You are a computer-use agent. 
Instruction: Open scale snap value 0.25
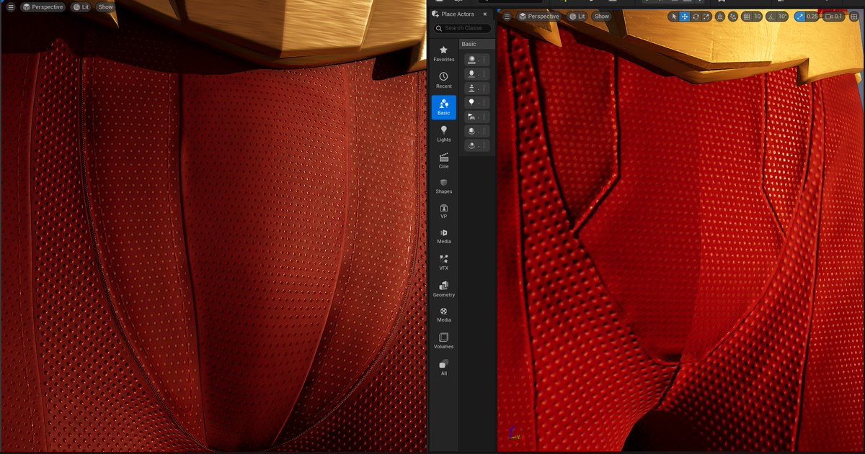[812, 17]
